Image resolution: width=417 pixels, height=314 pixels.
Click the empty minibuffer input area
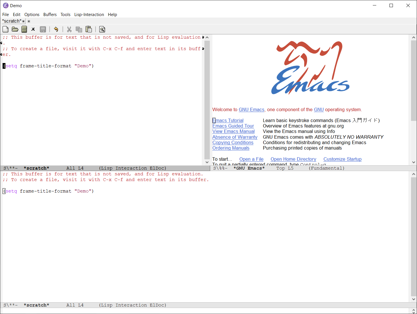tap(205, 311)
